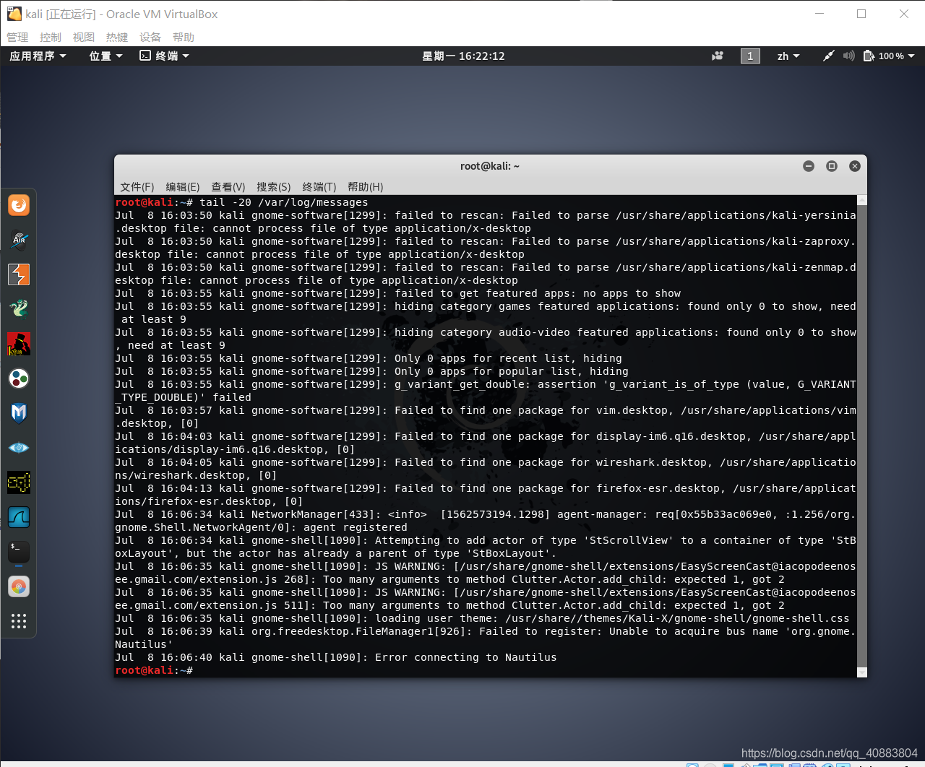Click the 'no apps to show' log line
The image size is (925, 767).
pyautogui.click(x=398, y=293)
